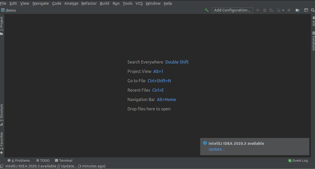Click the Run play icon
The width and height of the screenshot is (315, 169).
258,10
